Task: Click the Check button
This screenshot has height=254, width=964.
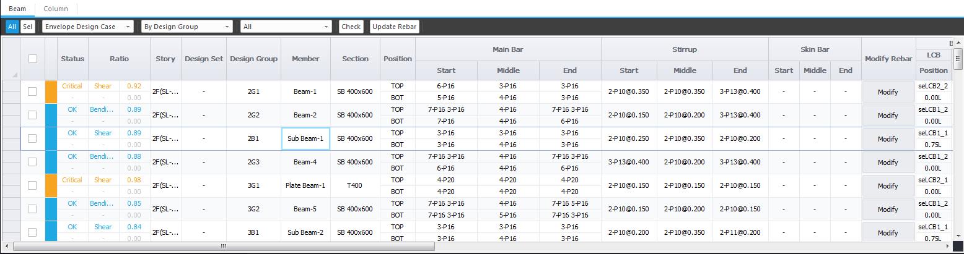Action: (x=351, y=27)
